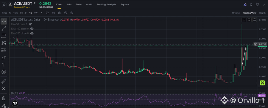Click the collapse panes chart button
The width and height of the screenshot is (268, 108).
(x=249, y=20)
